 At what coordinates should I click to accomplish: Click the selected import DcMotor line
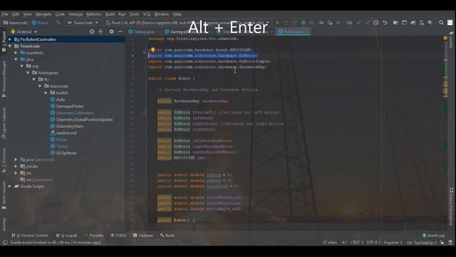click(x=203, y=56)
